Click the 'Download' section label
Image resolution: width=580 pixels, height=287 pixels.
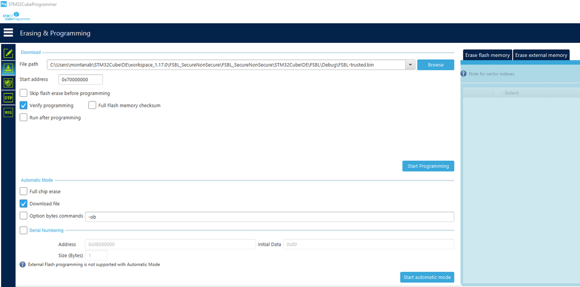click(x=31, y=52)
